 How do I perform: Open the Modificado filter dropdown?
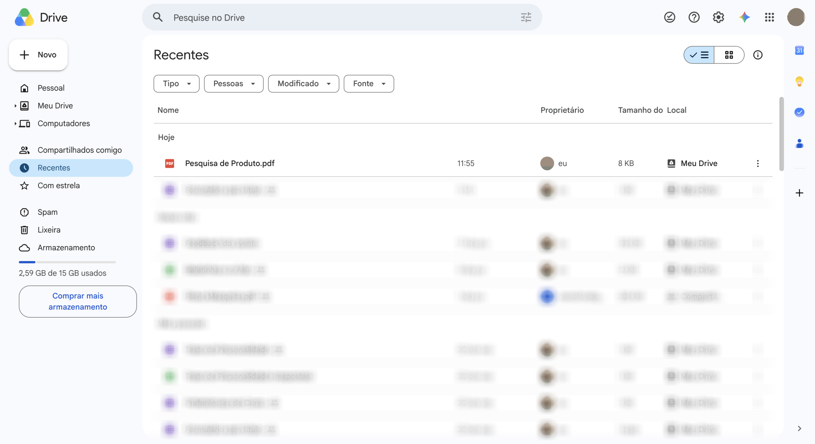point(303,84)
